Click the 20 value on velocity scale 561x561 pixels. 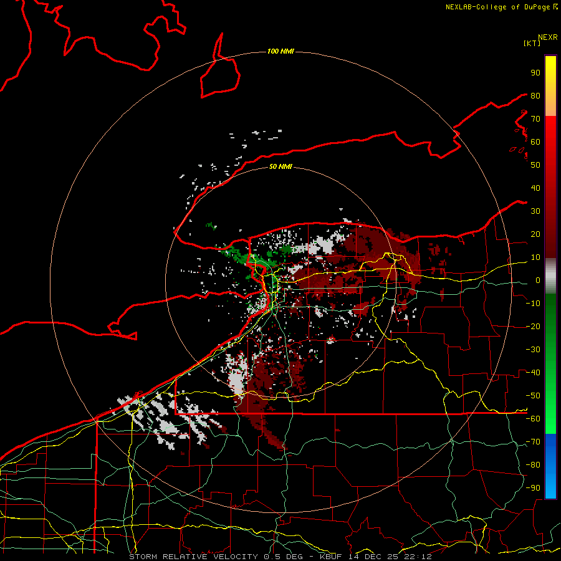(x=535, y=234)
